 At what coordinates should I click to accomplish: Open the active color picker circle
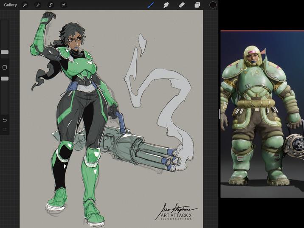tap(213, 5)
